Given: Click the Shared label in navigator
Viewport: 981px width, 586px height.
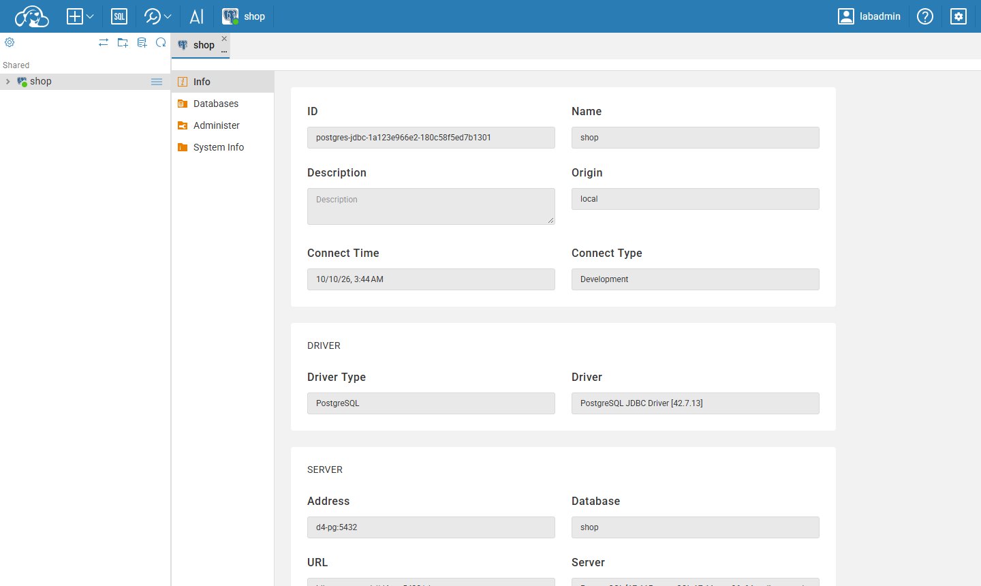Looking at the screenshot, I should [16, 65].
